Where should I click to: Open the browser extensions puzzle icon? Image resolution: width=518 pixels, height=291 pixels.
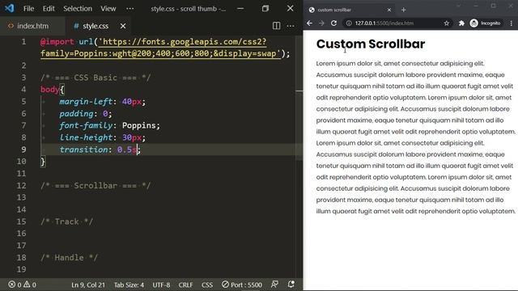pos(461,23)
